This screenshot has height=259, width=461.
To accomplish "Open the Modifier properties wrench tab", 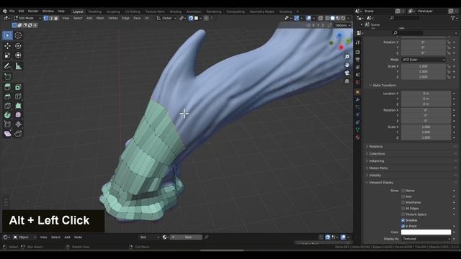I will click(x=358, y=100).
